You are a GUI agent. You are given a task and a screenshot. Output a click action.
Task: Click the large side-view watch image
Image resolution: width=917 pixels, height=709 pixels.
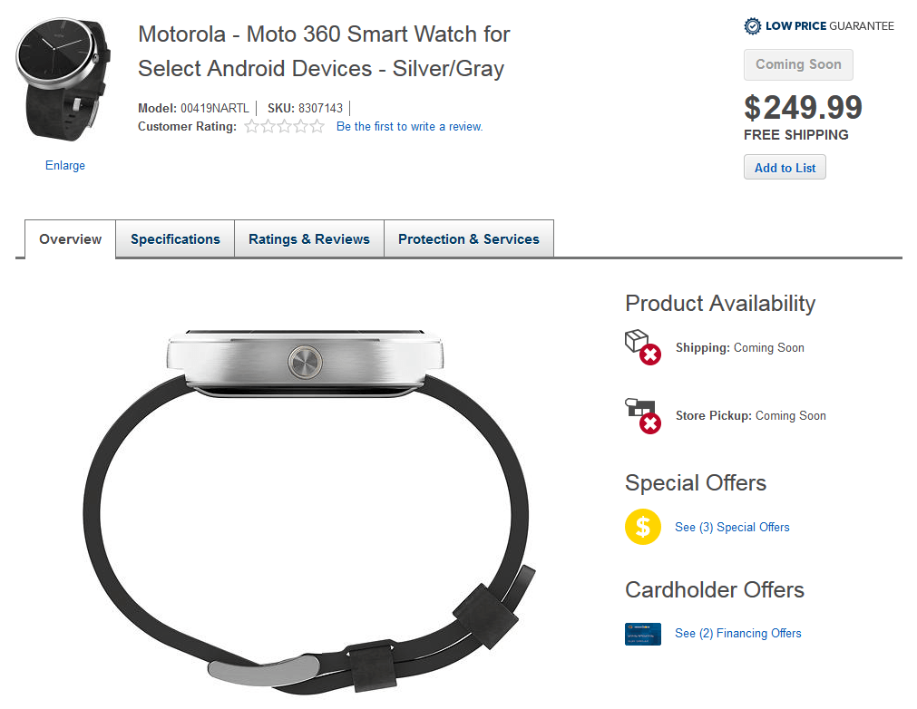point(308,511)
